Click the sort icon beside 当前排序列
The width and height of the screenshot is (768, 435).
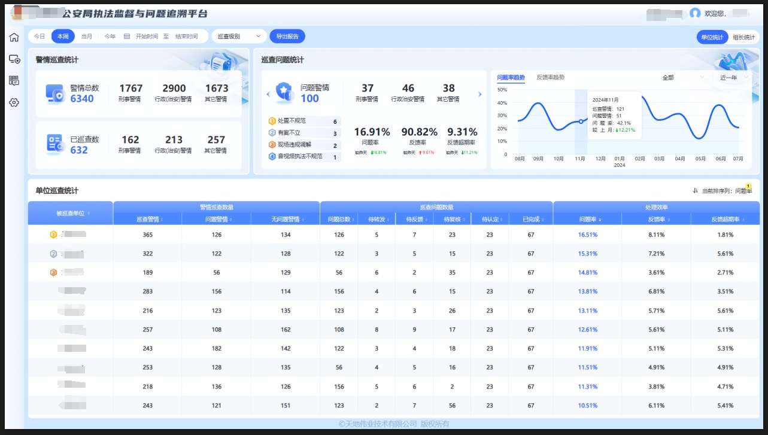[695, 191]
